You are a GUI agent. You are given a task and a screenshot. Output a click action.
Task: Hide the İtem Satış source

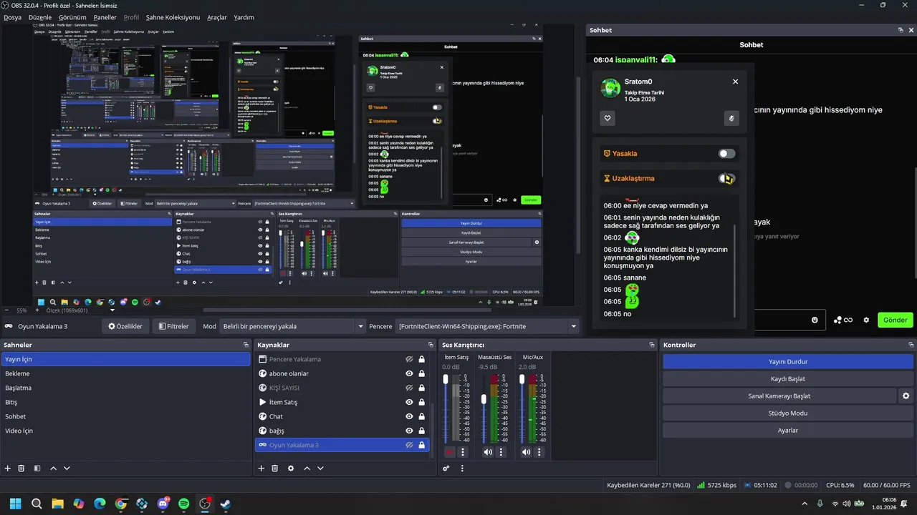click(409, 402)
